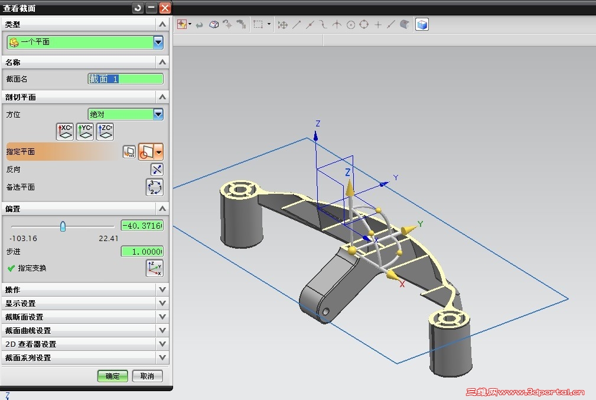Image resolution: width=596 pixels, height=400 pixels.
Task: Click the 步进 step field 1.0000
Action: tap(142, 251)
